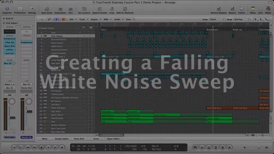The image size is (274, 154).
Task: Select the left-click pointer tool menu
Action: click(x=256, y=19)
